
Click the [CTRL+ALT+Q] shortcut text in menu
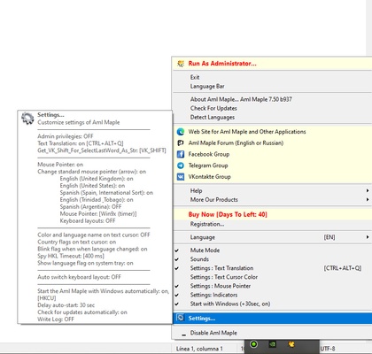point(343,268)
